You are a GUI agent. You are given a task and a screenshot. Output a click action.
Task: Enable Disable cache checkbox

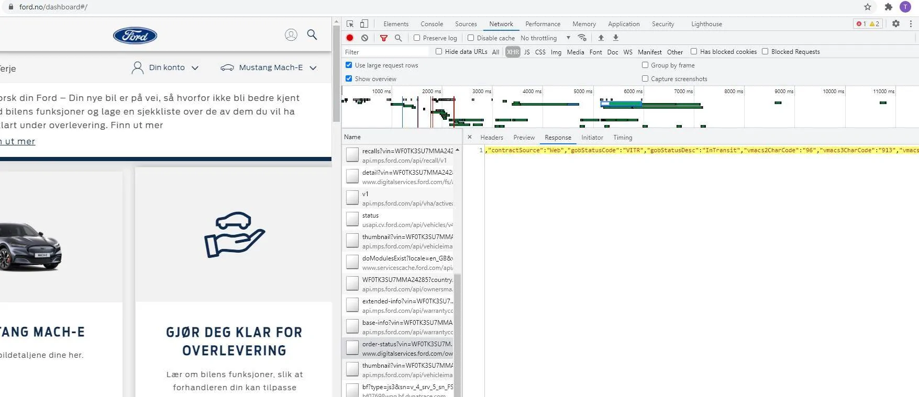pos(471,38)
